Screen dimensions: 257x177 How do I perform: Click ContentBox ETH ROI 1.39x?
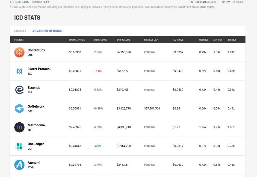[x=217, y=52]
